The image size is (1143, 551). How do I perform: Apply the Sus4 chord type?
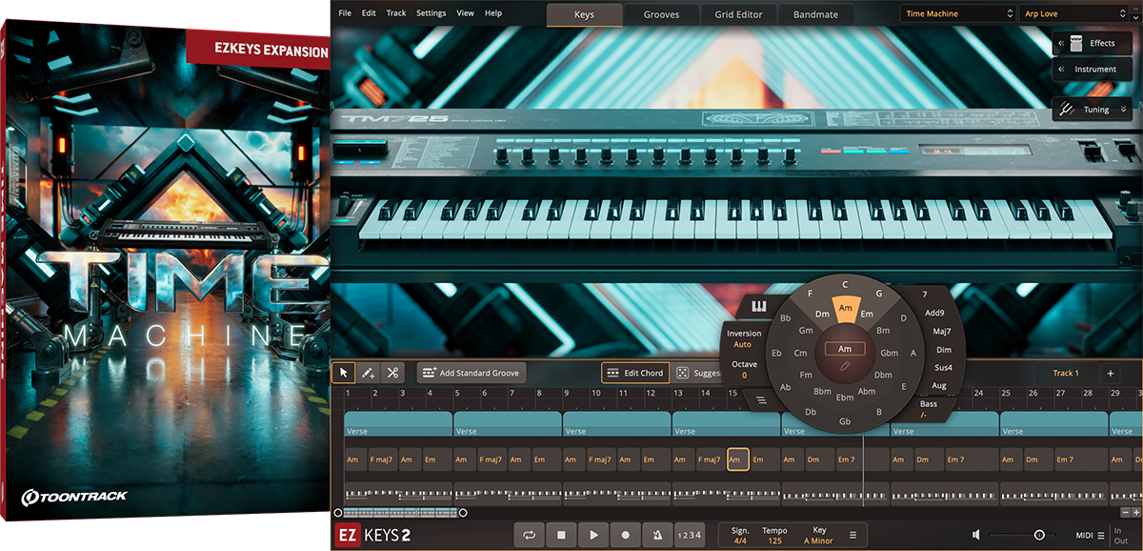pos(942,367)
